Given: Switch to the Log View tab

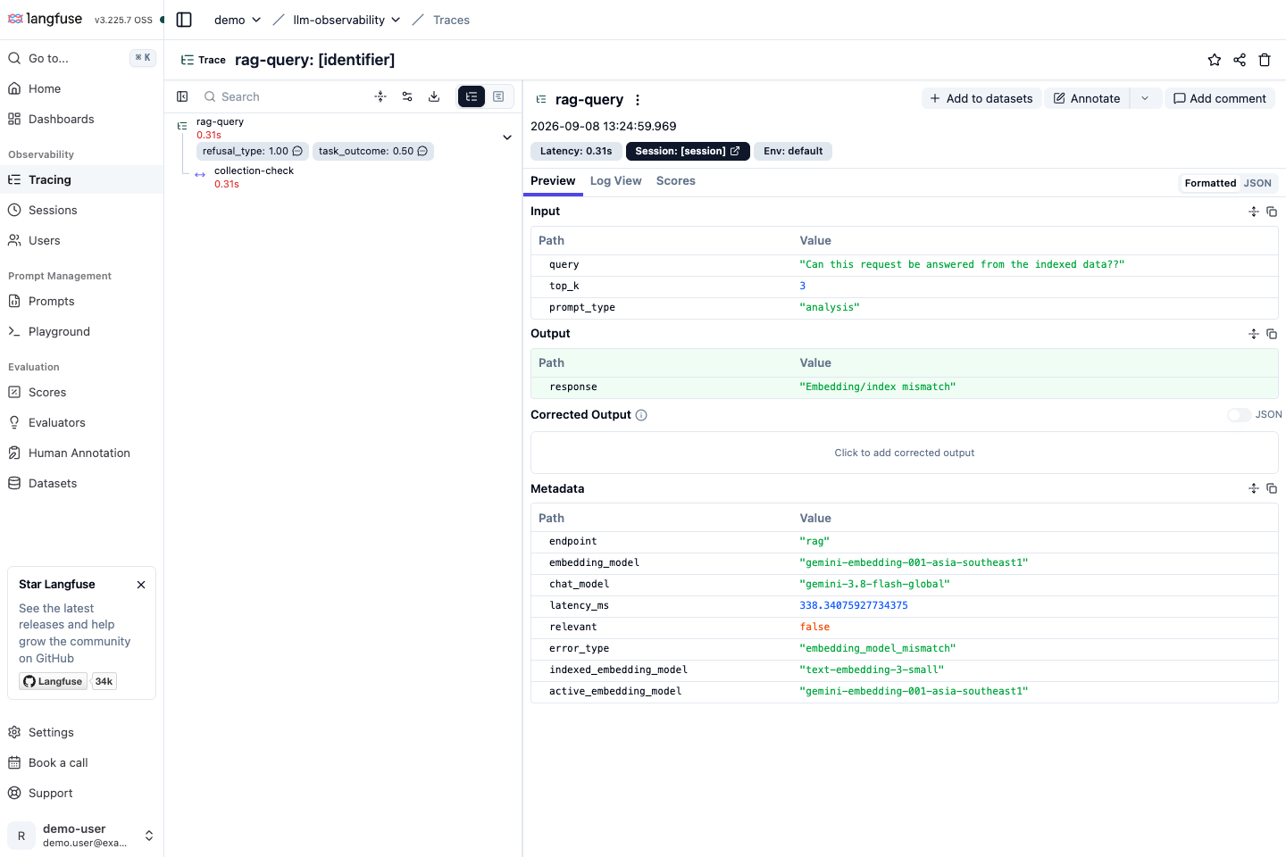Looking at the screenshot, I should pos(615,181).
